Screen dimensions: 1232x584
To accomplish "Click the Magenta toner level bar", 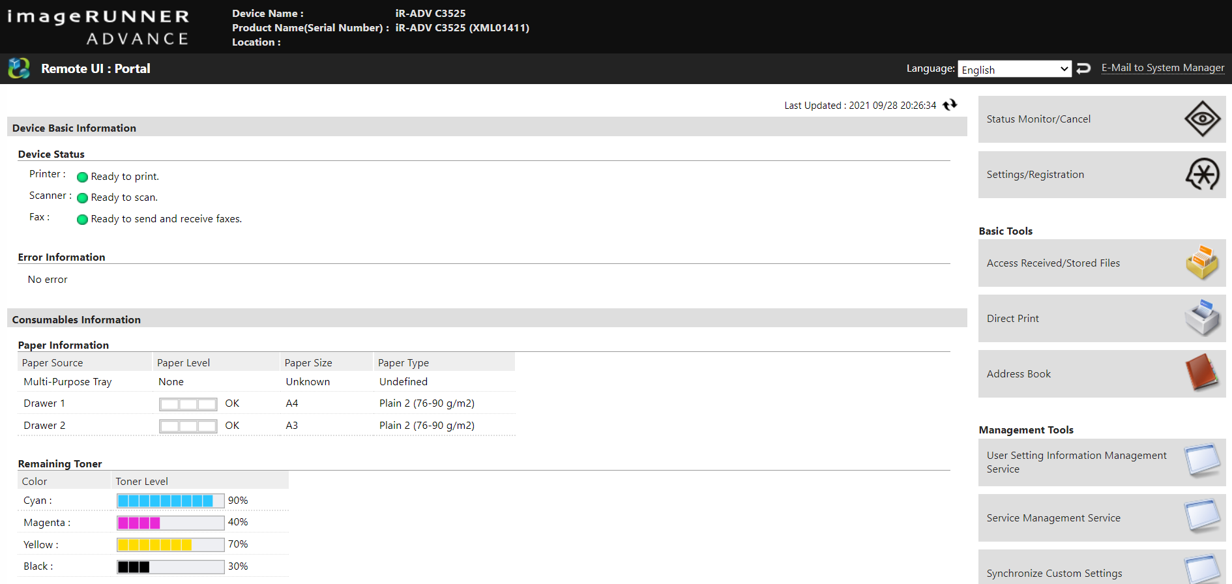I will pyautogui.click(x=171, y=523).
